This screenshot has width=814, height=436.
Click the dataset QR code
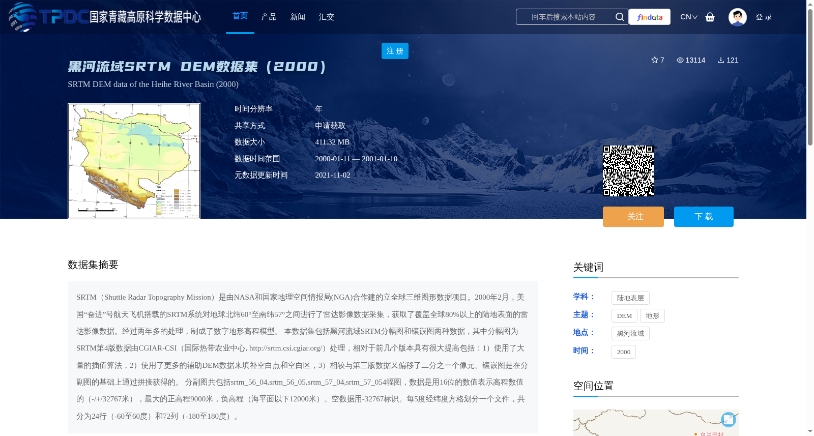coord(628,171)
